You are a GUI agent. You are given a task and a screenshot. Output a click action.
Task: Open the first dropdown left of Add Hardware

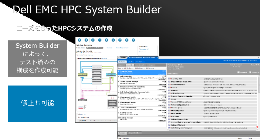120,68
